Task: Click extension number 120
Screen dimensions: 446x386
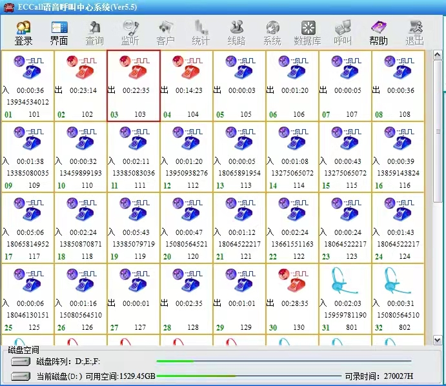Action: tap(193, 256)
